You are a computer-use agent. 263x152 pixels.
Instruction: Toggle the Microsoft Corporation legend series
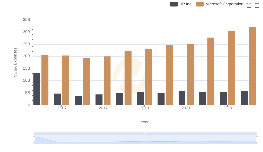219,4
